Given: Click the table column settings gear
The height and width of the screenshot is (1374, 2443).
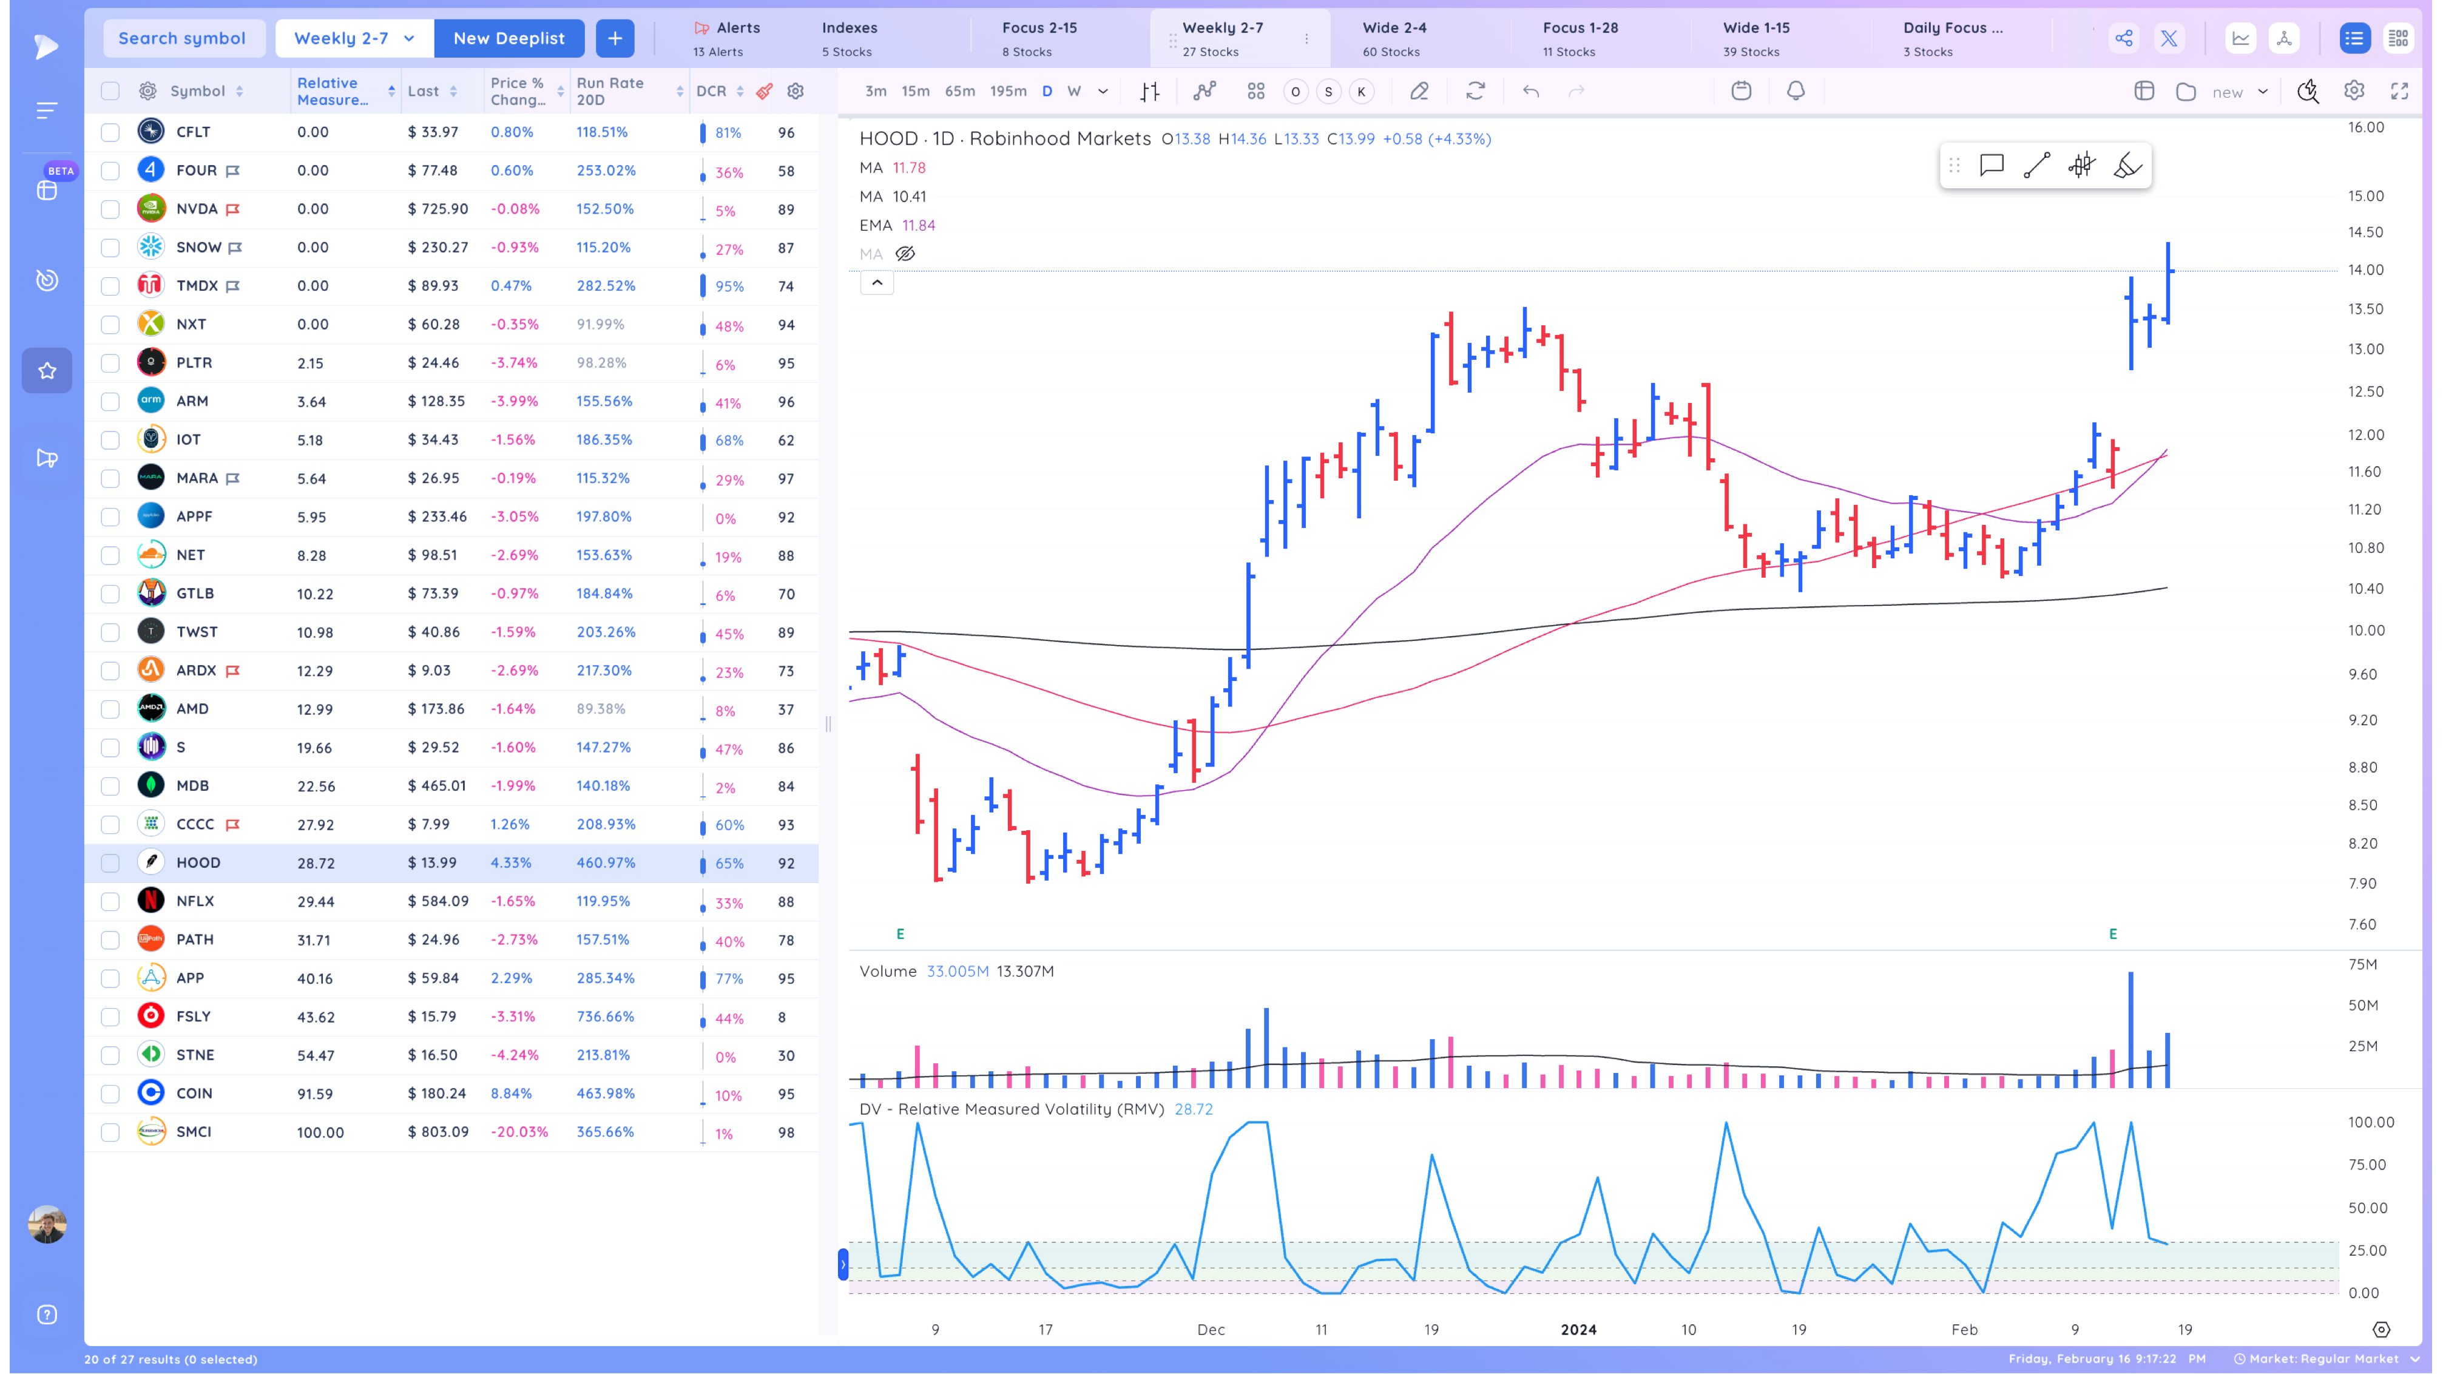Looking at the screenshot, I should (x=796, y=91).
